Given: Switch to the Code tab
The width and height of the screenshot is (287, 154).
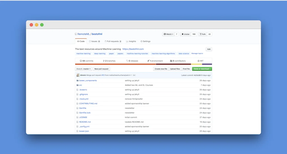Looking at the screenshot, I should tap(81, 41).
